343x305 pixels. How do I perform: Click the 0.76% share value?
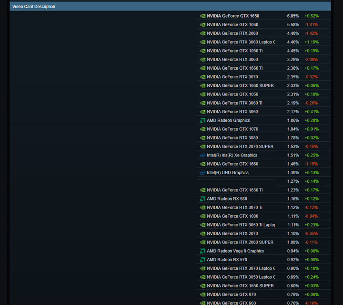tap(293, 303)
